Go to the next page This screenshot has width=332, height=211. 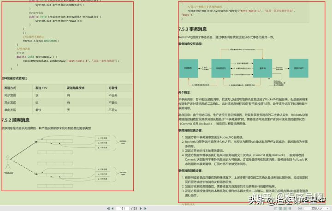click(x=141, y=208)
